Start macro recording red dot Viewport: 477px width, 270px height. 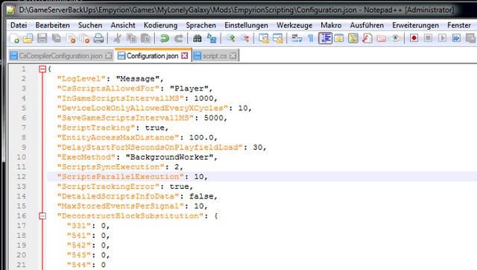point(414,38)
